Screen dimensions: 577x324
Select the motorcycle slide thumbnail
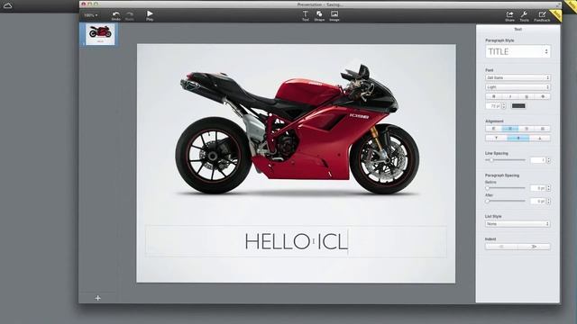click(100, 34)
